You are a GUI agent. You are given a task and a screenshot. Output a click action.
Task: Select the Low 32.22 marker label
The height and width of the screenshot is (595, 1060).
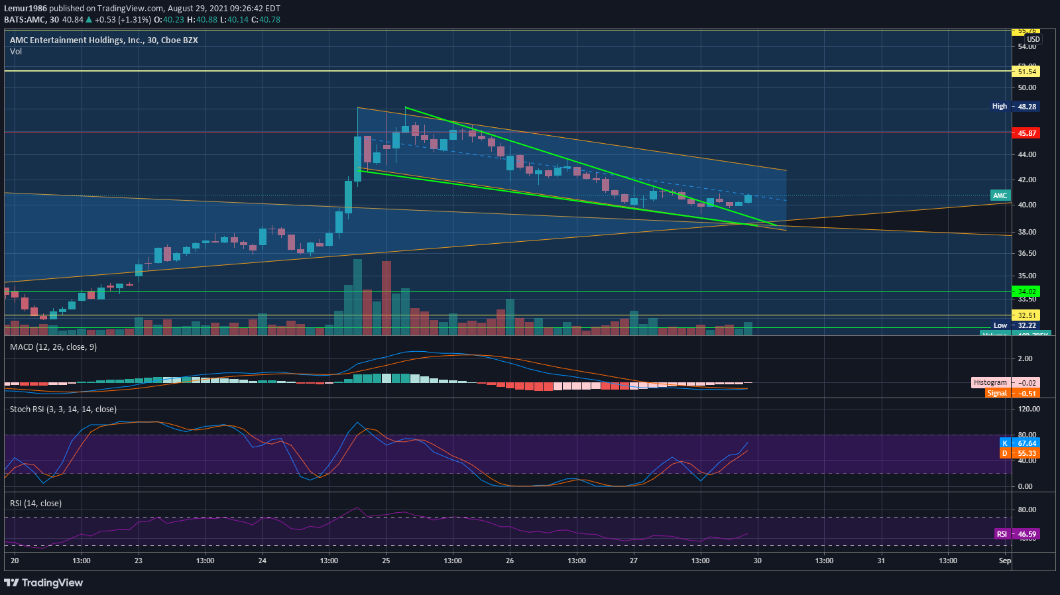tap(1014, 325)
